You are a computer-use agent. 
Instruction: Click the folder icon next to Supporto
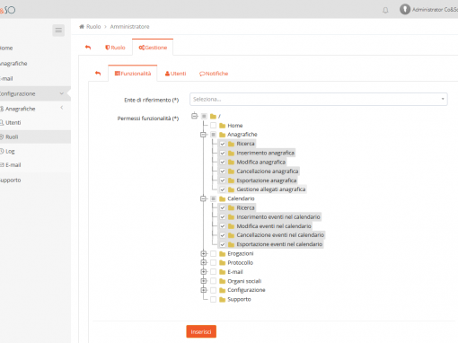(x=222, y=300)
